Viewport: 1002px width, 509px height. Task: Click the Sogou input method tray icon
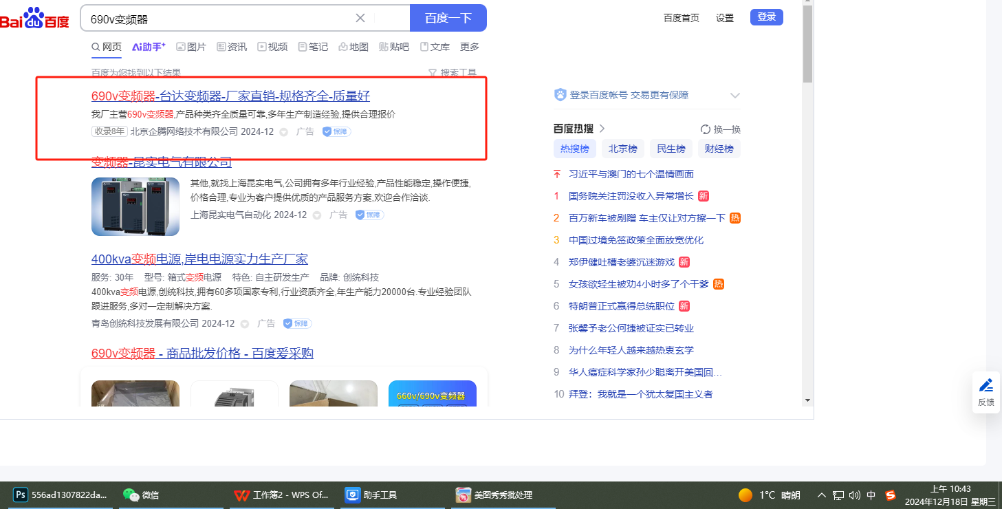pos(891,495)
